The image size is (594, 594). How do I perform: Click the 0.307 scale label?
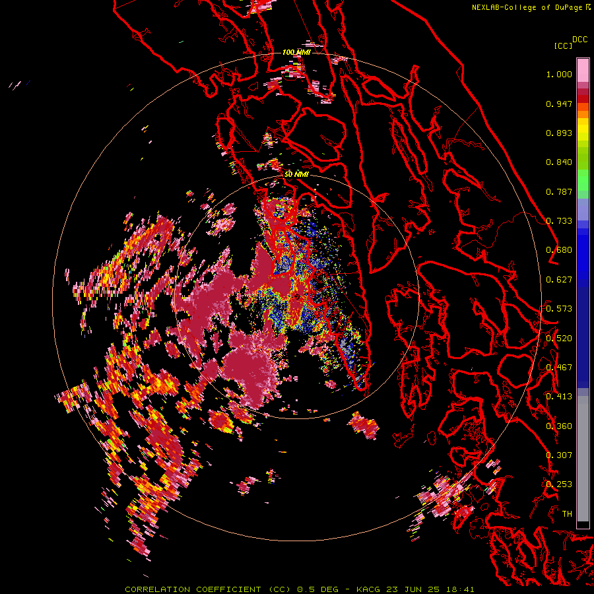559,455
